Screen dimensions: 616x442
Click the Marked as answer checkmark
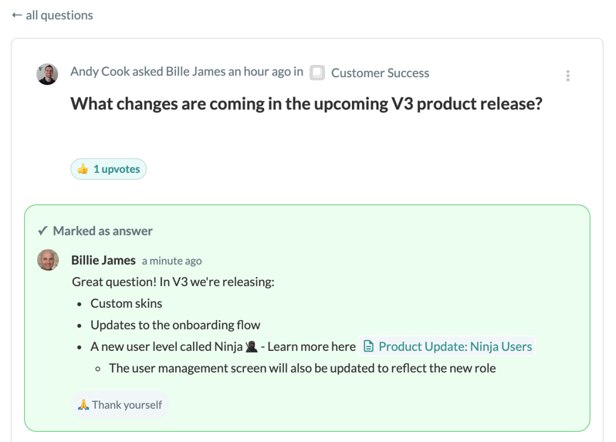coord(42,231)
